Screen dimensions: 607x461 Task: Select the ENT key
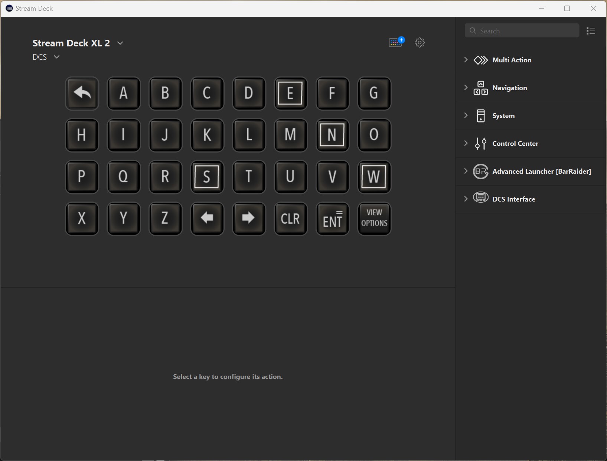(x=332, y=219)
